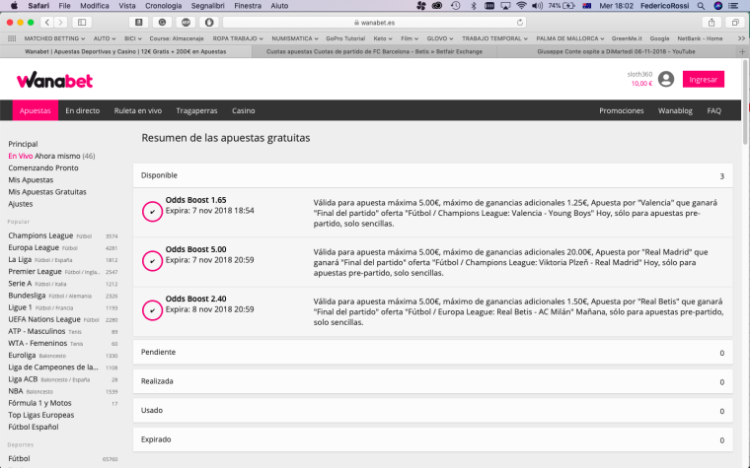This screenshot has width=750, height=468.
Task: Open the Segnalibri menu
Action: (x=207, y=6)
